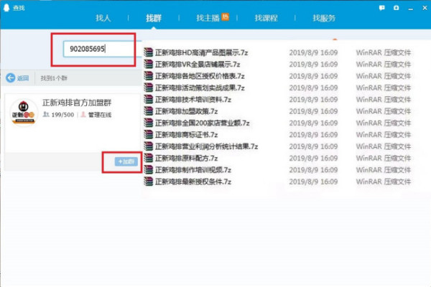Click the member count 199/500
431x287 pixels.
pos(62,115)
